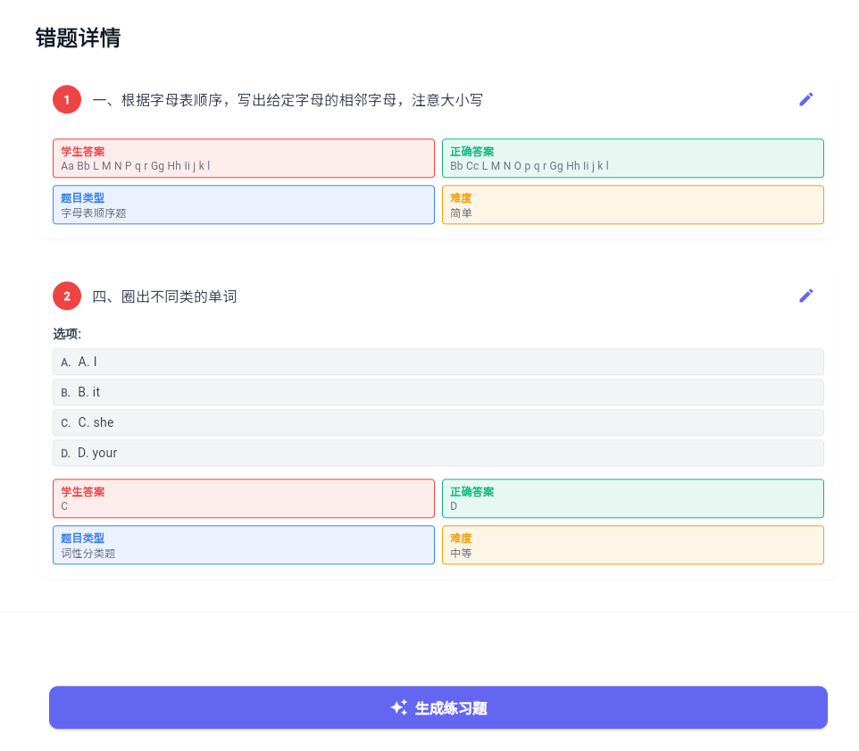Click the red number 1 badge

coord(67,99)
